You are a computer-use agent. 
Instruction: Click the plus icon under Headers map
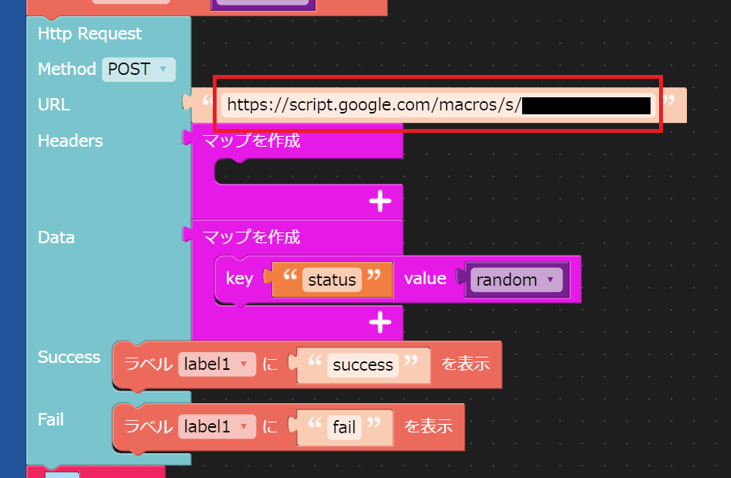[380, 202]
